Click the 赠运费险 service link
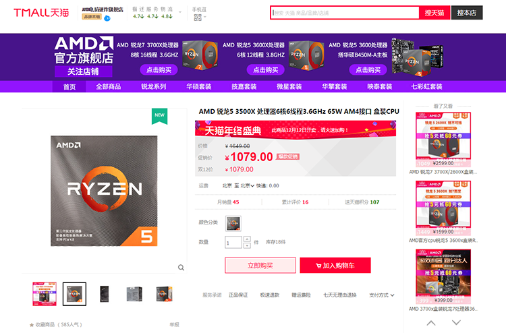Screen dimensions: 506x333 [x=301, y=295]
